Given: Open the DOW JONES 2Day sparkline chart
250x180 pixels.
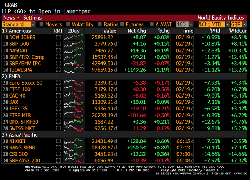Looking at the screenshot, I should point(74,37).
